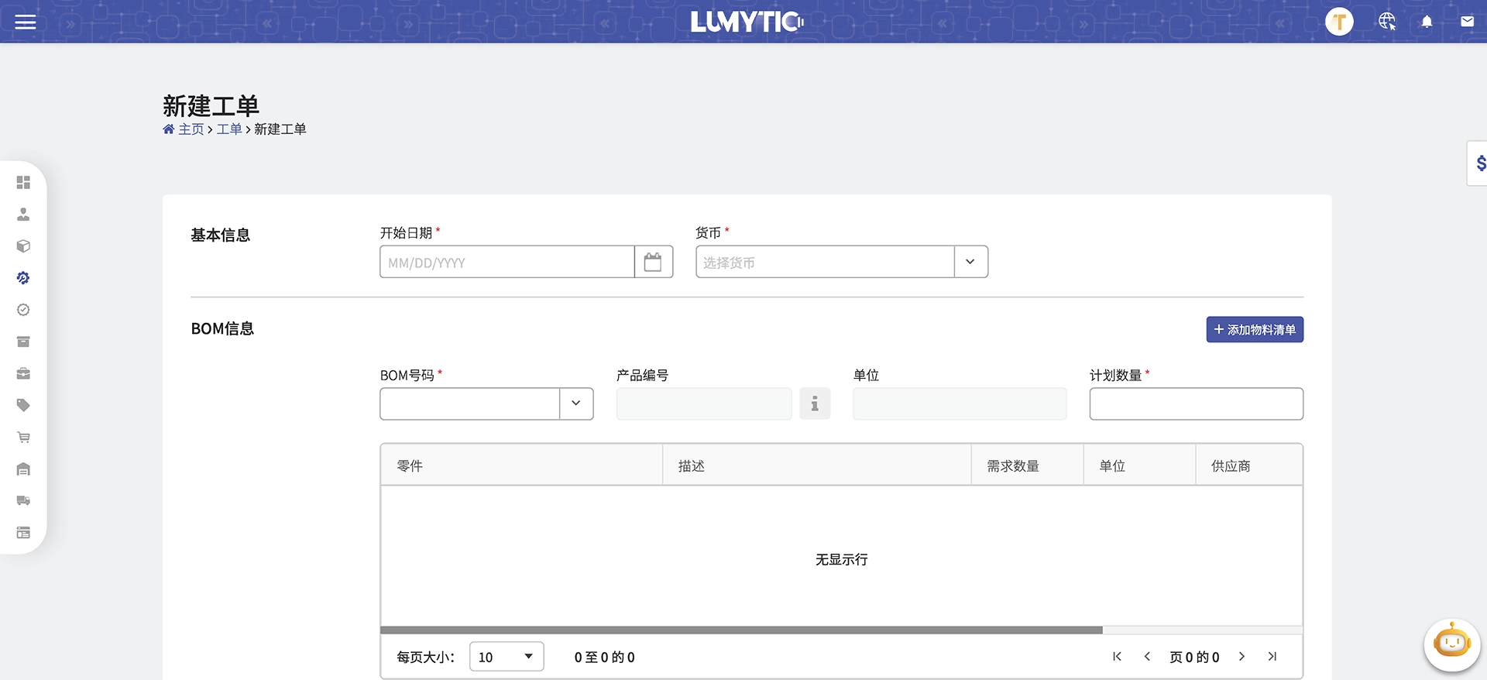
Task: Expand the BOM号码 dropdown
Action: point(575,404)
